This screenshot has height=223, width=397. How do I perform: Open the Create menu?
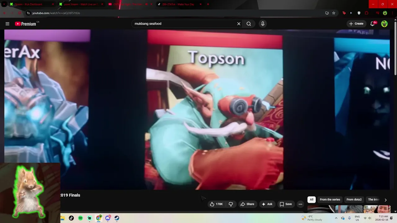click(x=356, y=24)
